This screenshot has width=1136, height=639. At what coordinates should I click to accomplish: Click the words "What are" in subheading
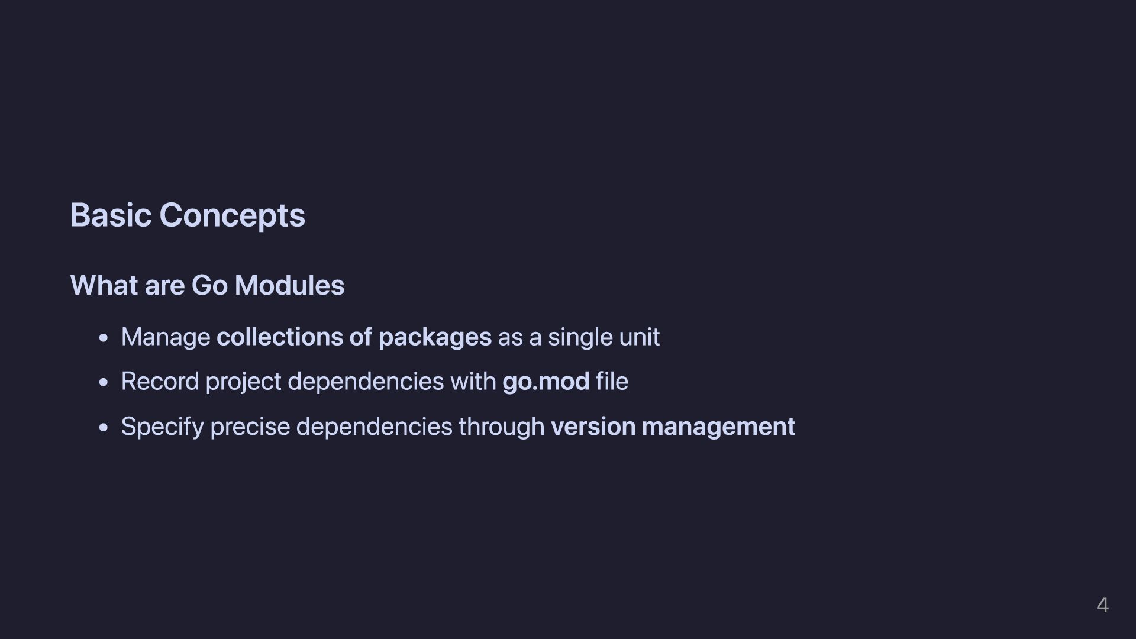click(x=127, y=285)
